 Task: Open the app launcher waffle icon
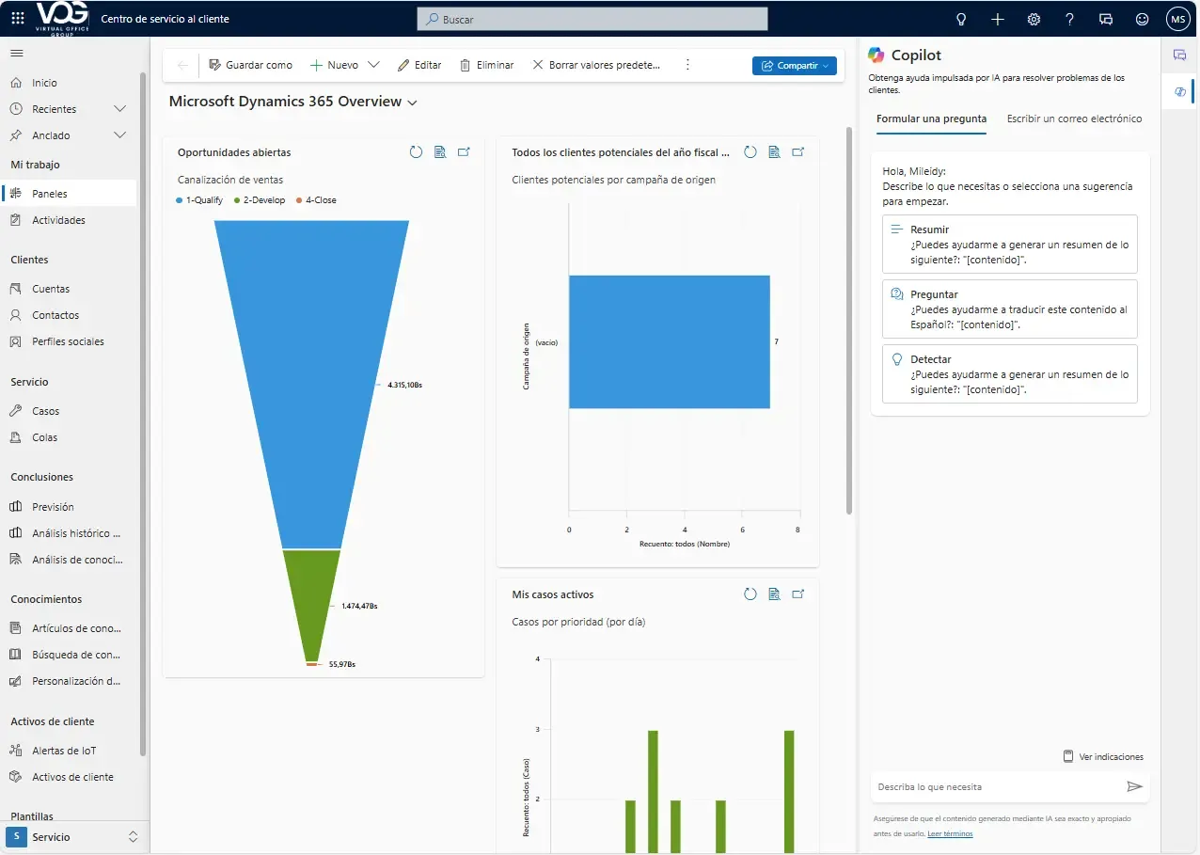tap(18, 19)
